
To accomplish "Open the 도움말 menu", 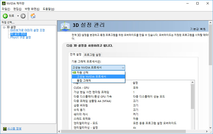I will [x=48, y=9].
